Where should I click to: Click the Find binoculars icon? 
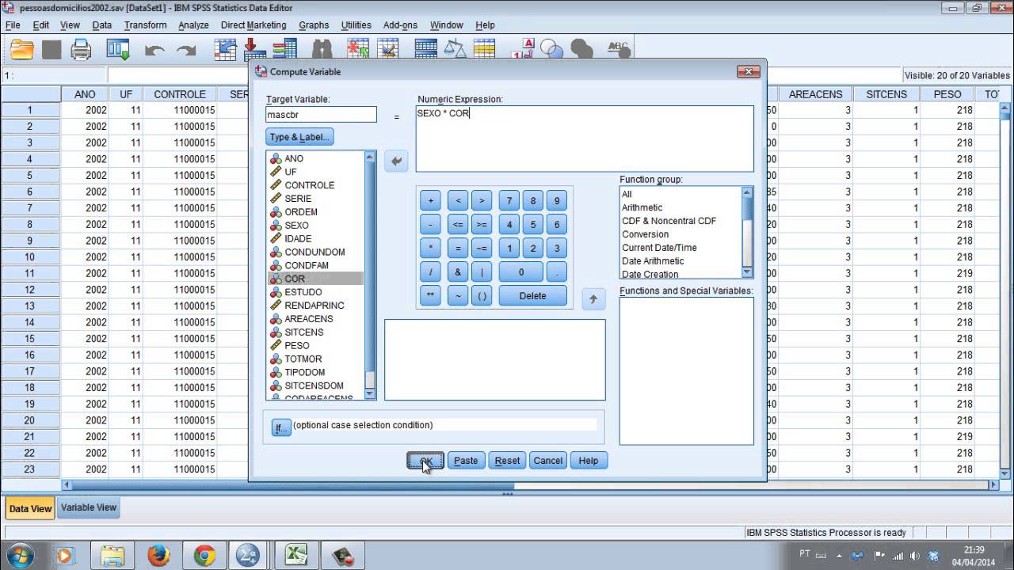tap(322, 49)
